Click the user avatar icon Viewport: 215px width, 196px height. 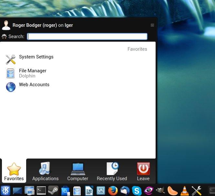coord(6,25)
